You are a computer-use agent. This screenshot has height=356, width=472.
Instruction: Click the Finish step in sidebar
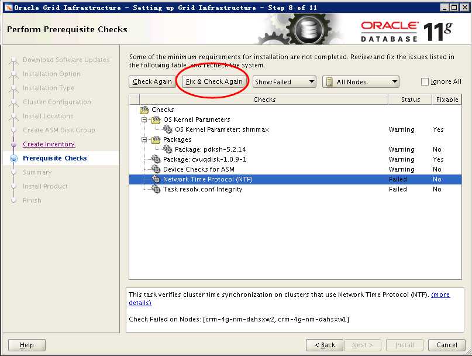click(32, 200)
